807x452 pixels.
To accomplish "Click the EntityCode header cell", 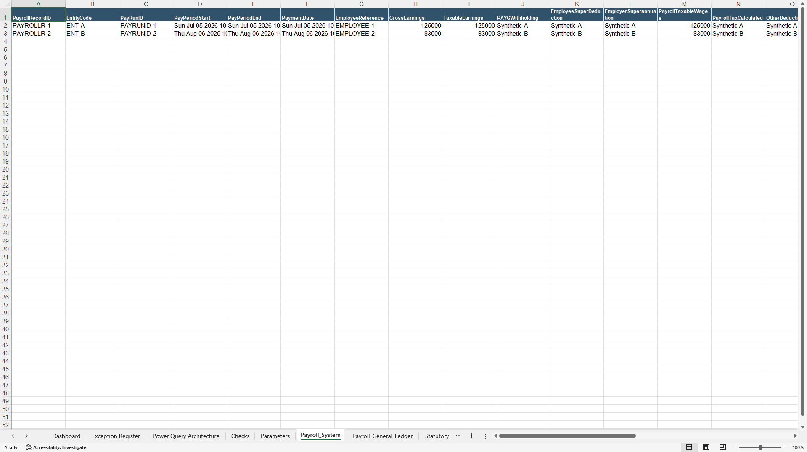I will pyautogui.click(x=92, y=15).
